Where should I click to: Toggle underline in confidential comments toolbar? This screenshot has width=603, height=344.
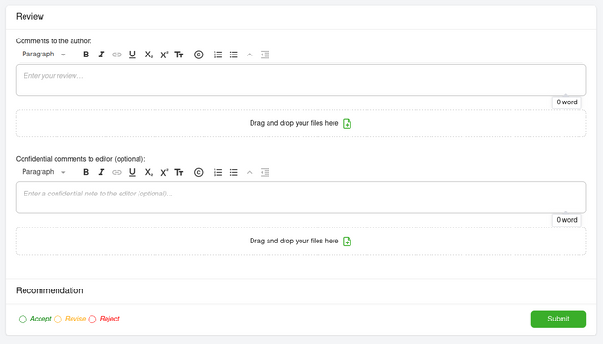pyautogui.click(x=132, y=172)
